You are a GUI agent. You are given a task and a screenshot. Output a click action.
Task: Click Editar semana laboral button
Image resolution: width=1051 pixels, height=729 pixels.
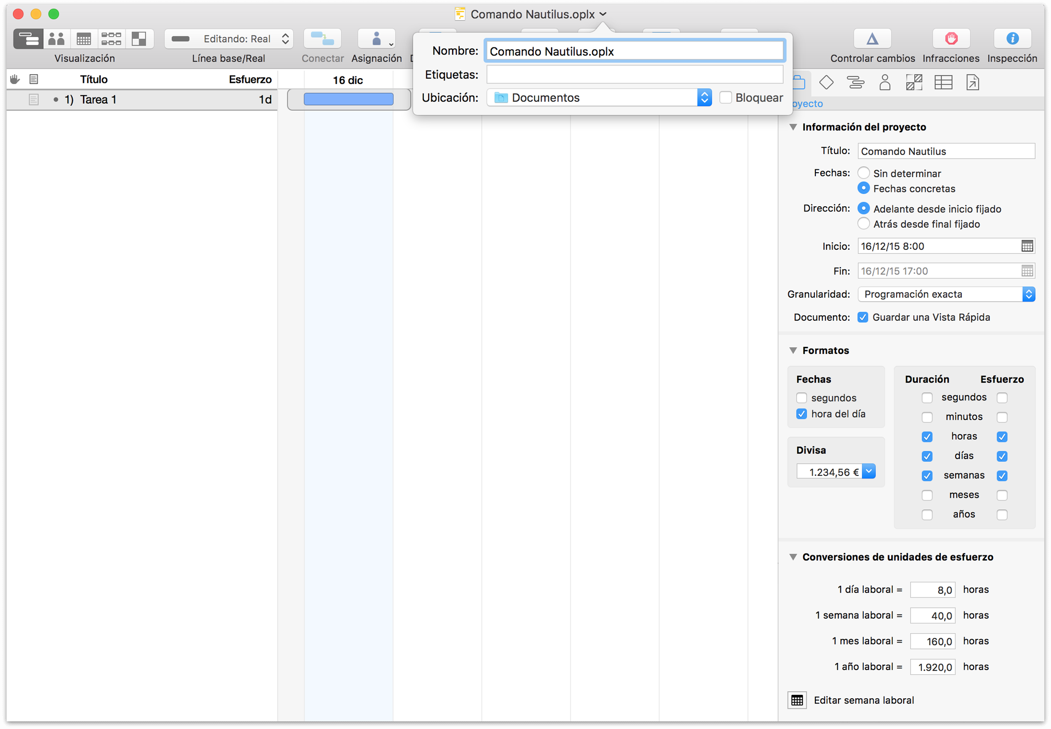(797, 700)
